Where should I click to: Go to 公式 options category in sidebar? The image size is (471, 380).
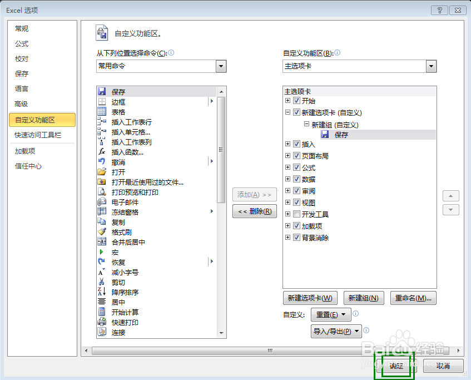pyautogui.click(x=22, y=44)
